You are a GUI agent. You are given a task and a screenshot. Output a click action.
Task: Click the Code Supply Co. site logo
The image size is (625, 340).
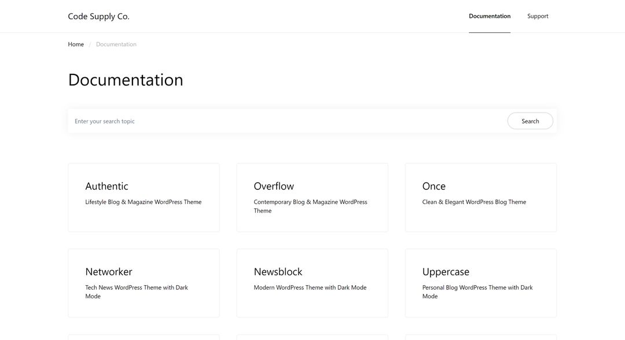[98, 16]
